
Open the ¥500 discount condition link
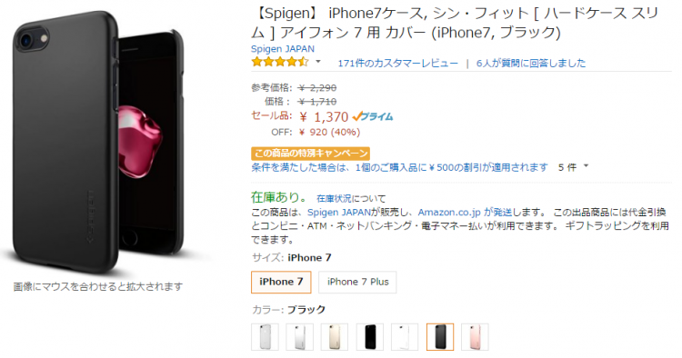[399, 167]
